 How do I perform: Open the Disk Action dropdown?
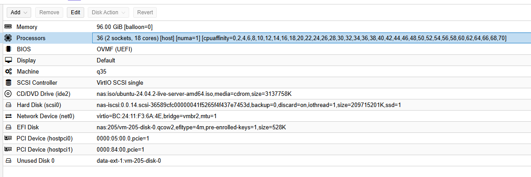[x=108, y=12]
